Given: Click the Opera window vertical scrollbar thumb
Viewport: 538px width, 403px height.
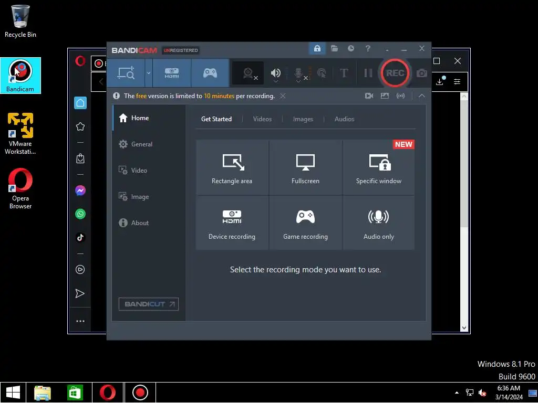Looking at the screenshot, I should point(464,164).
